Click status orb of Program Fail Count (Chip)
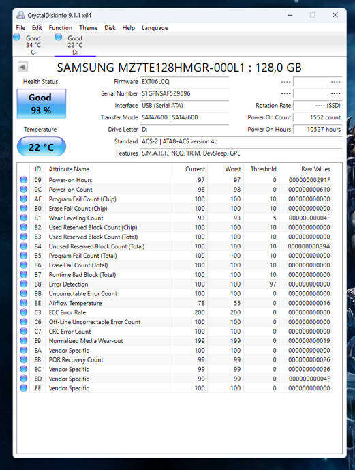 coord(23,199)
